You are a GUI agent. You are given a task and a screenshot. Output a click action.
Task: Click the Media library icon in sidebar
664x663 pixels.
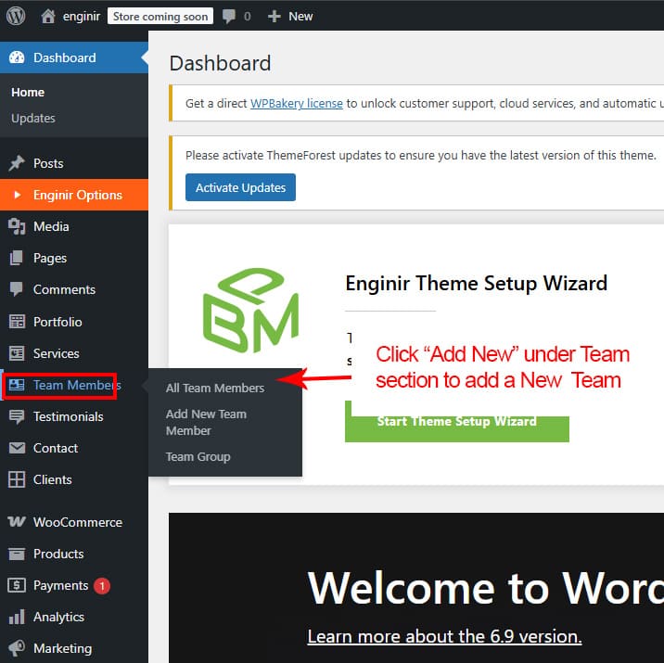pyautogui.click(x=17, y=226)
